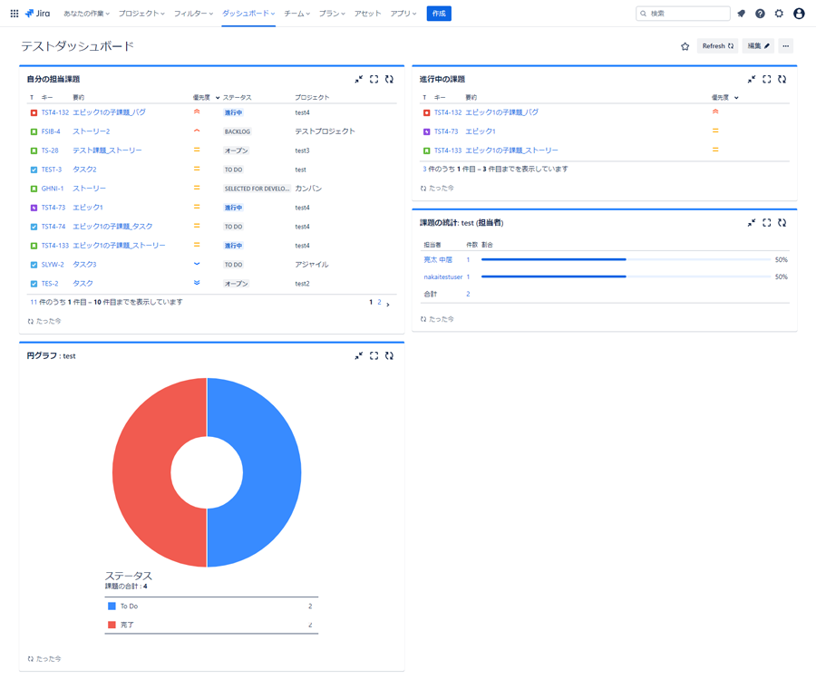Maximize the 進行中の課題 gadget
The width and height of the screenshot is (816, 679).
pos(766,79)
